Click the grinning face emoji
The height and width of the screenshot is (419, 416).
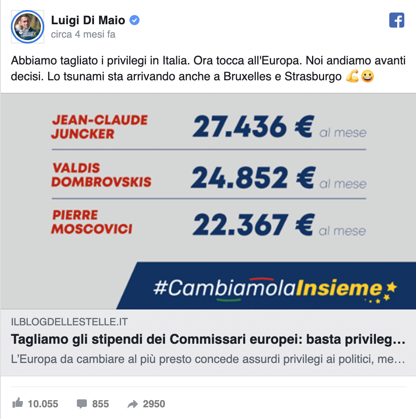click(x=368, y=78)
